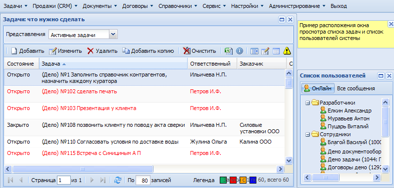This screenshot has height=188, width=394.
Task: Click task grid vertical scrollbar down arrow
Action: pos(289,160)
